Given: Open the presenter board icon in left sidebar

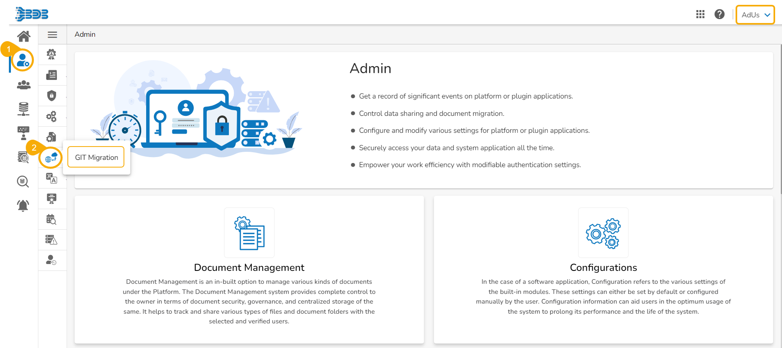Looking at the screenshot, I should coord(23,133).
